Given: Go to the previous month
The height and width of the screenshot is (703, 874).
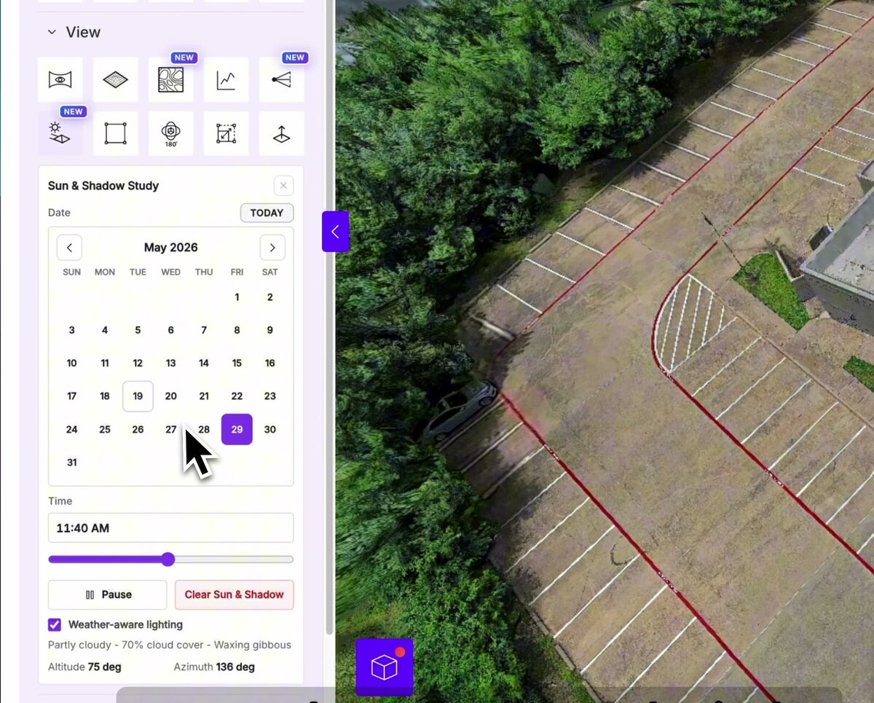Looking at the screenshot, I should pyautogui.click(x=69, y=248).
